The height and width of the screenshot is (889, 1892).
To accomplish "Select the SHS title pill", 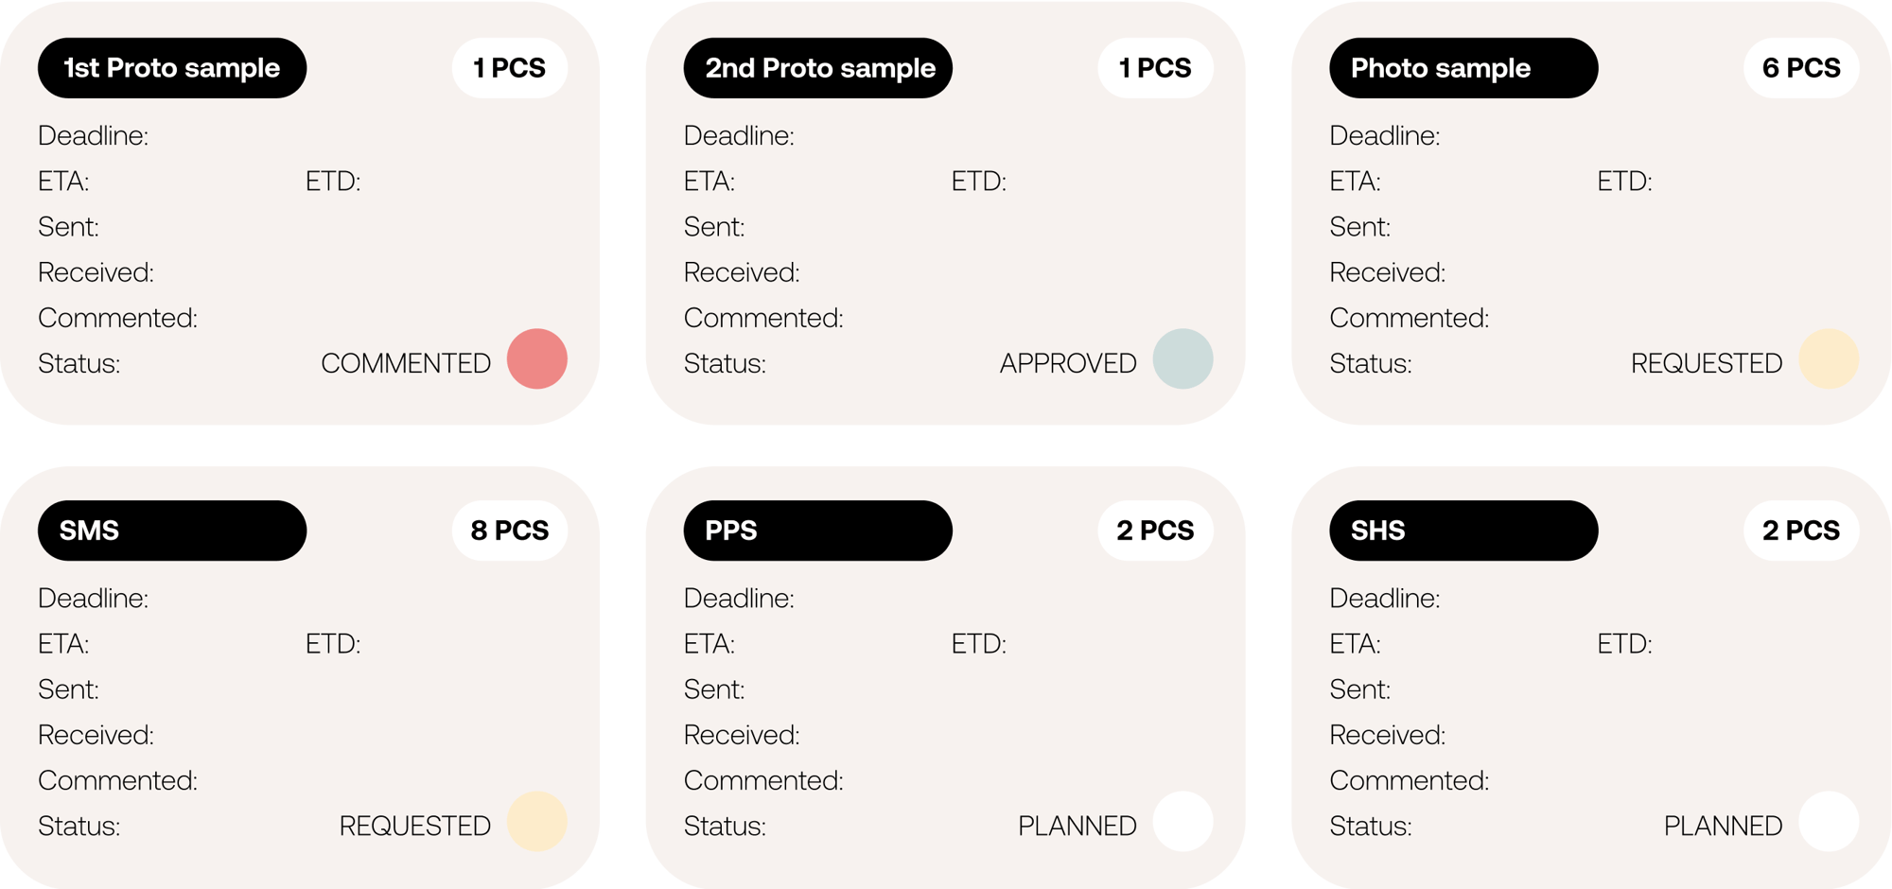I will [x=1463, y=531].
